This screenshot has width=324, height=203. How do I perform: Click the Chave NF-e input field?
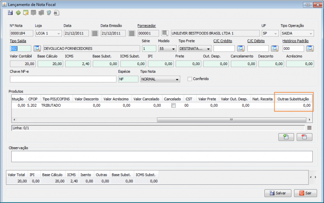pos(63,79)
